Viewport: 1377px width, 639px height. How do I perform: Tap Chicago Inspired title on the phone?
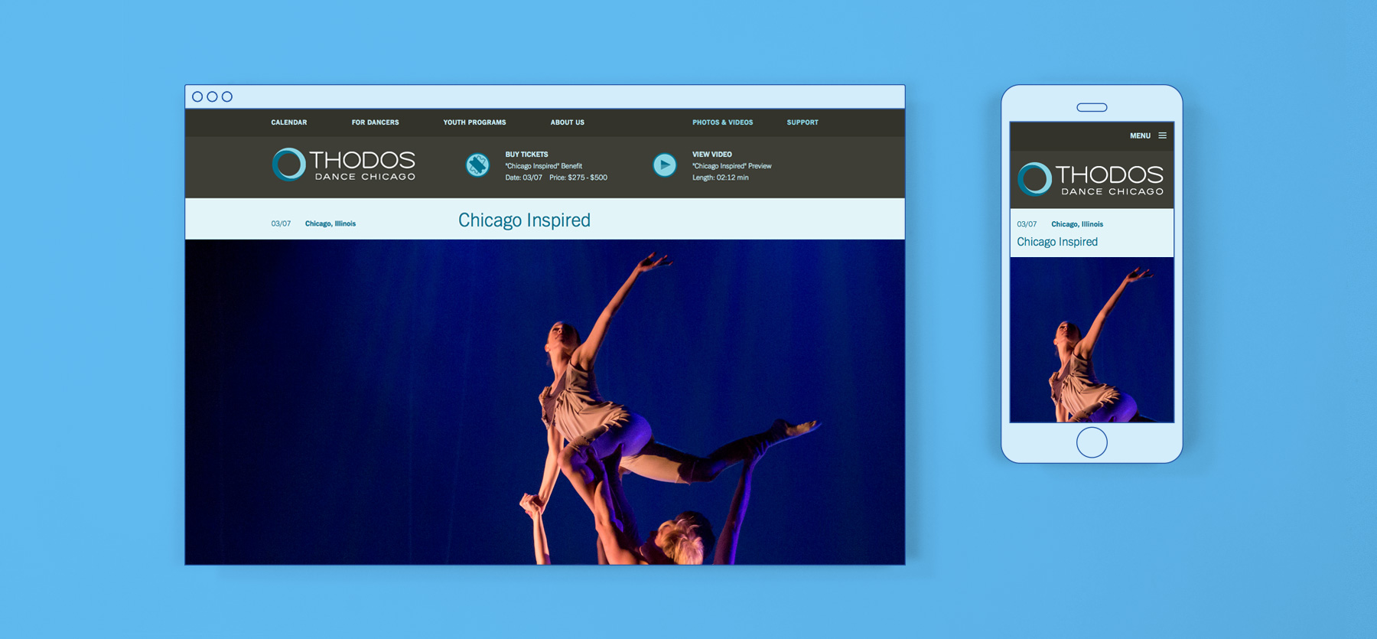tap(1056, 242)
